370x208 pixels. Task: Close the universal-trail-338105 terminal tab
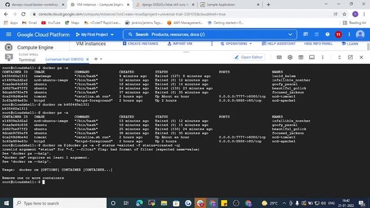pyautogui.click(x=87, y=59)
